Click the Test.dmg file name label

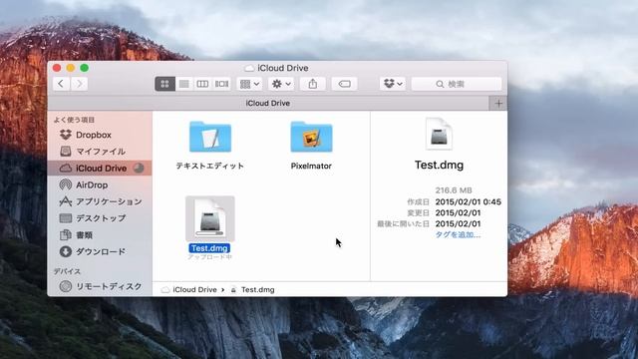pos(209,248)
